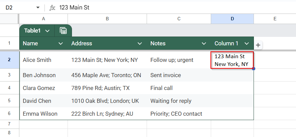Open the Column 1 header dropdown
Viewport: 296px width, 137px height.
tap(246, 44)
